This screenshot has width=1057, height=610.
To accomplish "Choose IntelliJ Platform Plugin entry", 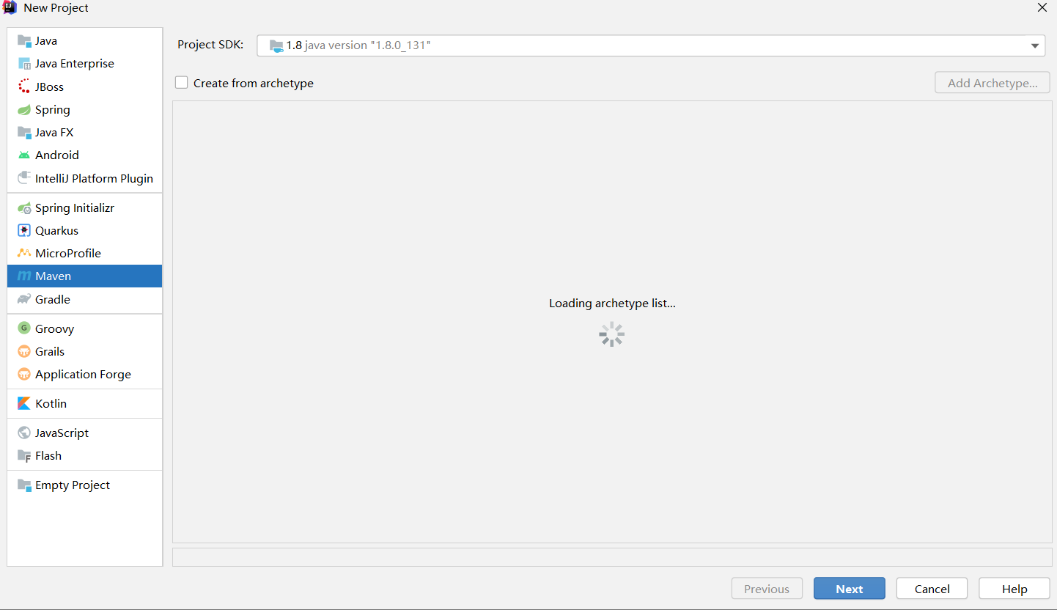I will point(84,178).
